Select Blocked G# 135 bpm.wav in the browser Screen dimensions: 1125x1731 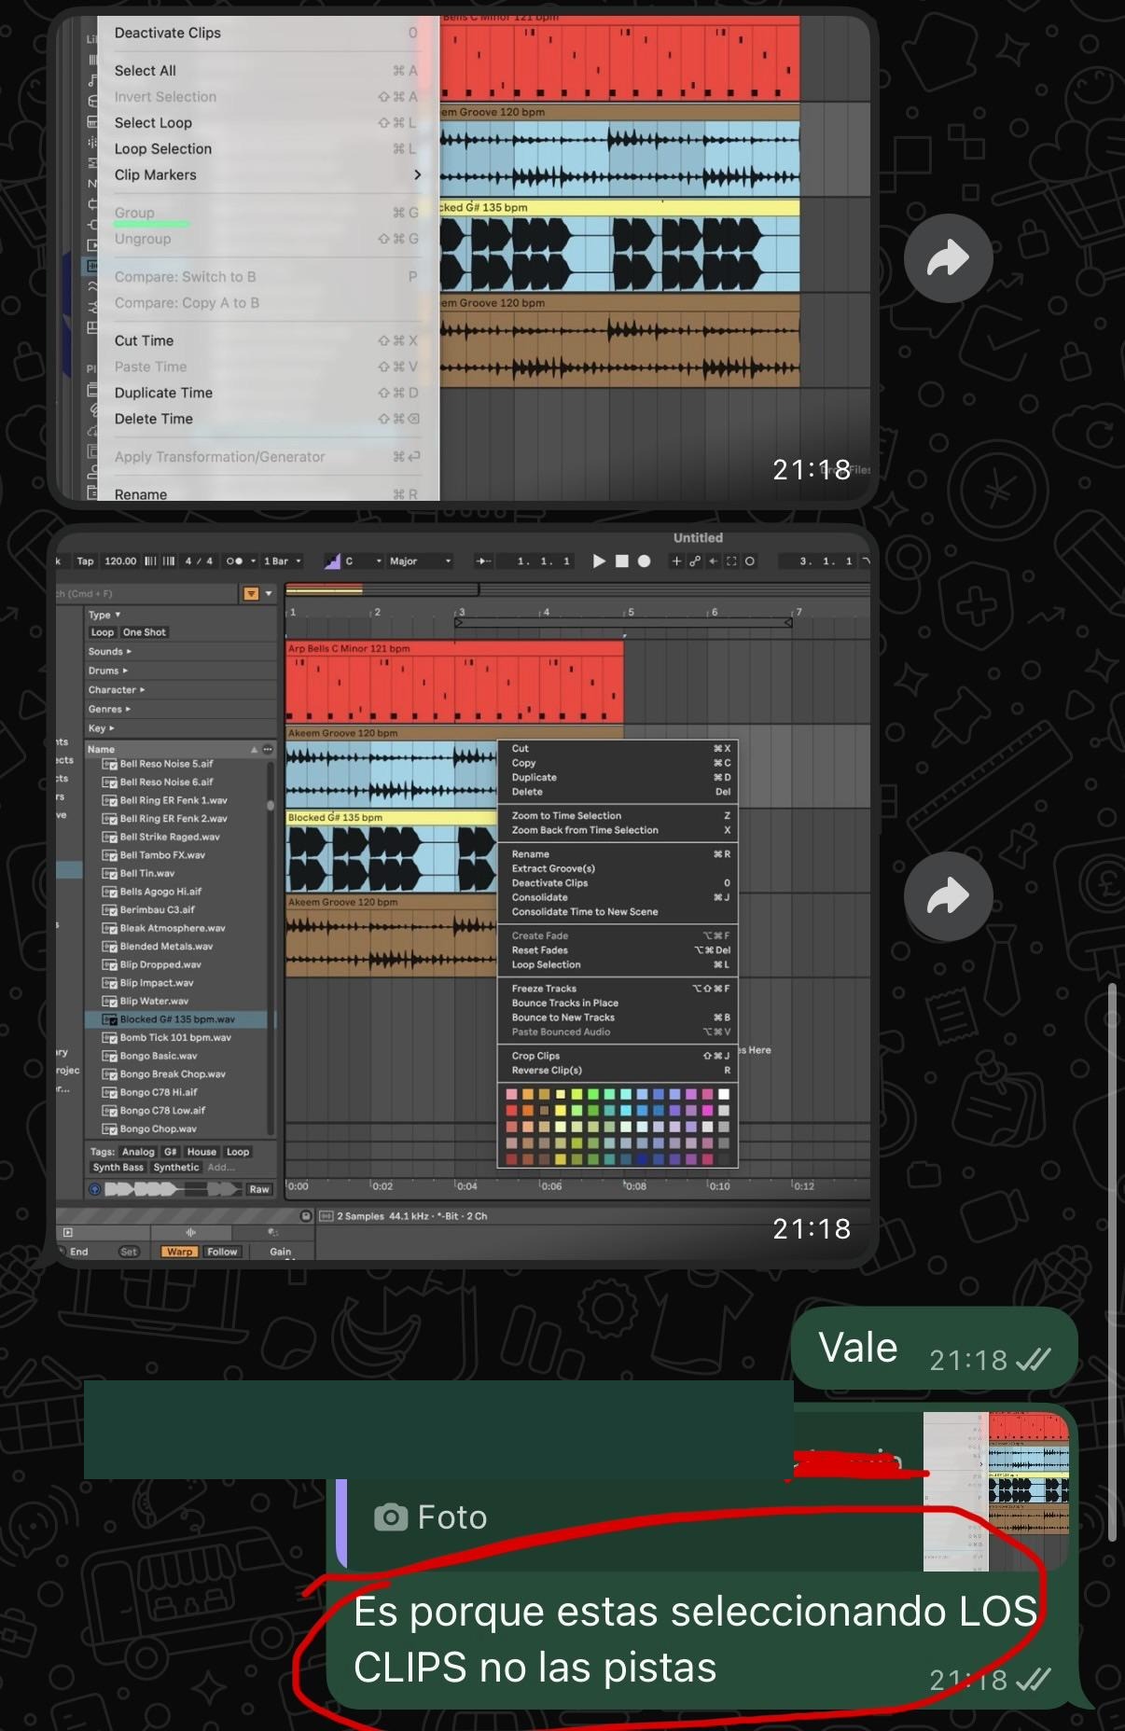coord(177,1019)
